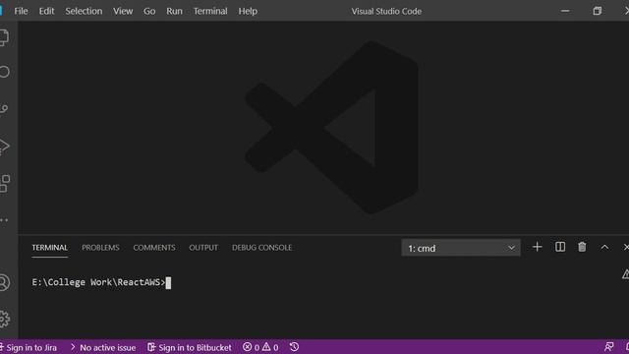Open the Run menu
The width and height of the screenshot is (629, 354).
tap(174, 11)
